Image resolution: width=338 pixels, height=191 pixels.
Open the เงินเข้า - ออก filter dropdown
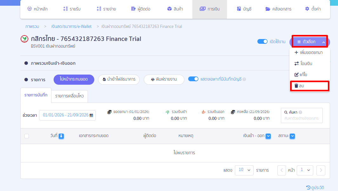(268, 136)
